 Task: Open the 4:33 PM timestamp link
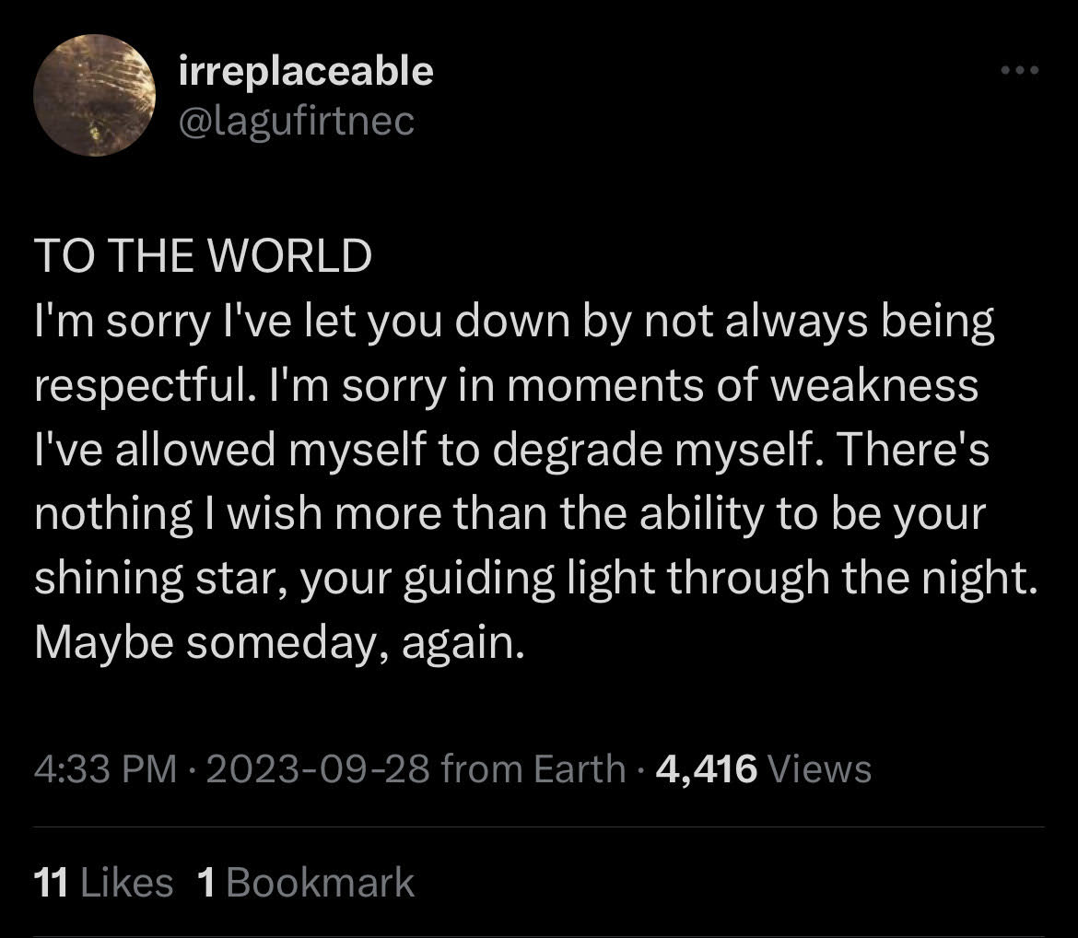coord(106,768)
